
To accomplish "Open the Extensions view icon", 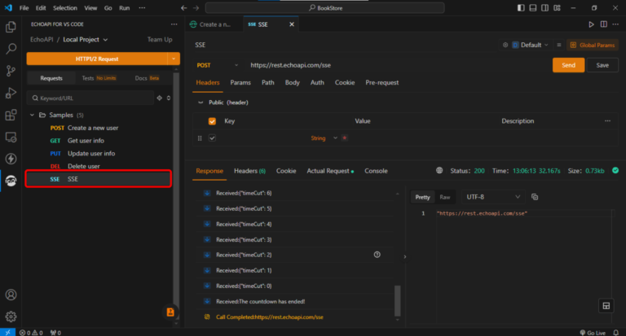I will tap(11, 115).
